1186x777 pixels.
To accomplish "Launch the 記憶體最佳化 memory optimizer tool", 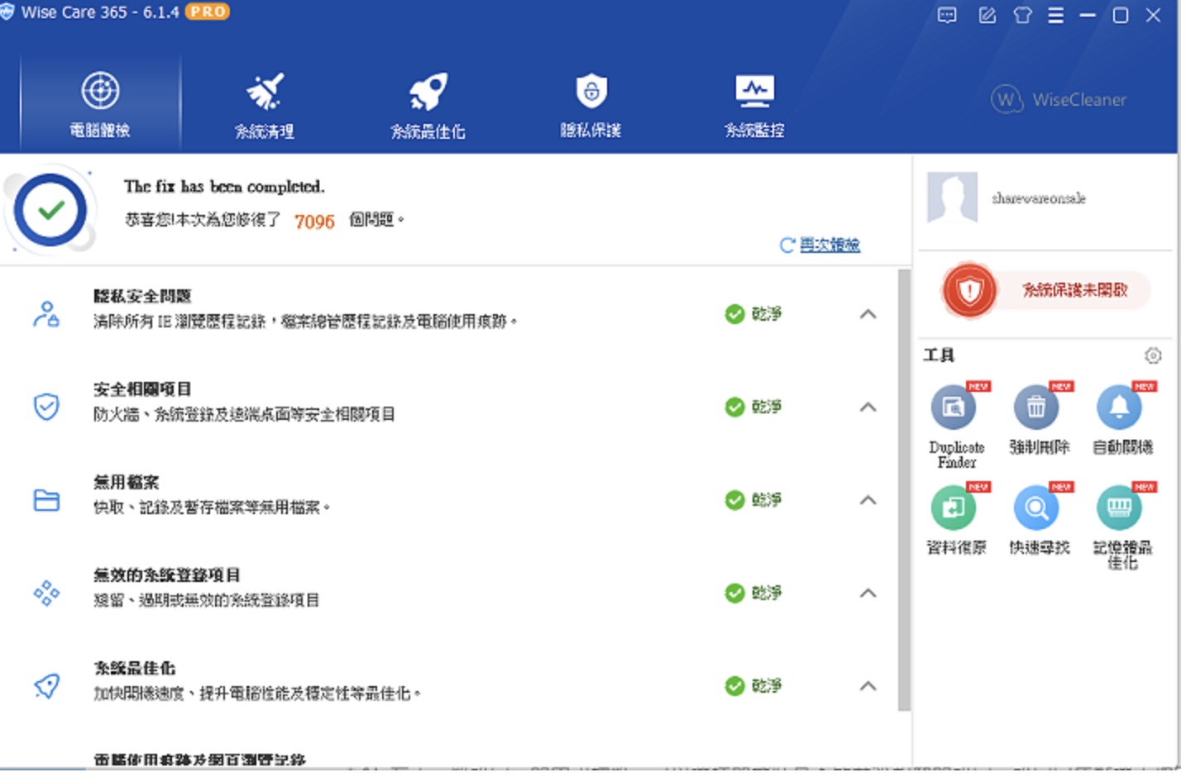I will [1122, 527].
